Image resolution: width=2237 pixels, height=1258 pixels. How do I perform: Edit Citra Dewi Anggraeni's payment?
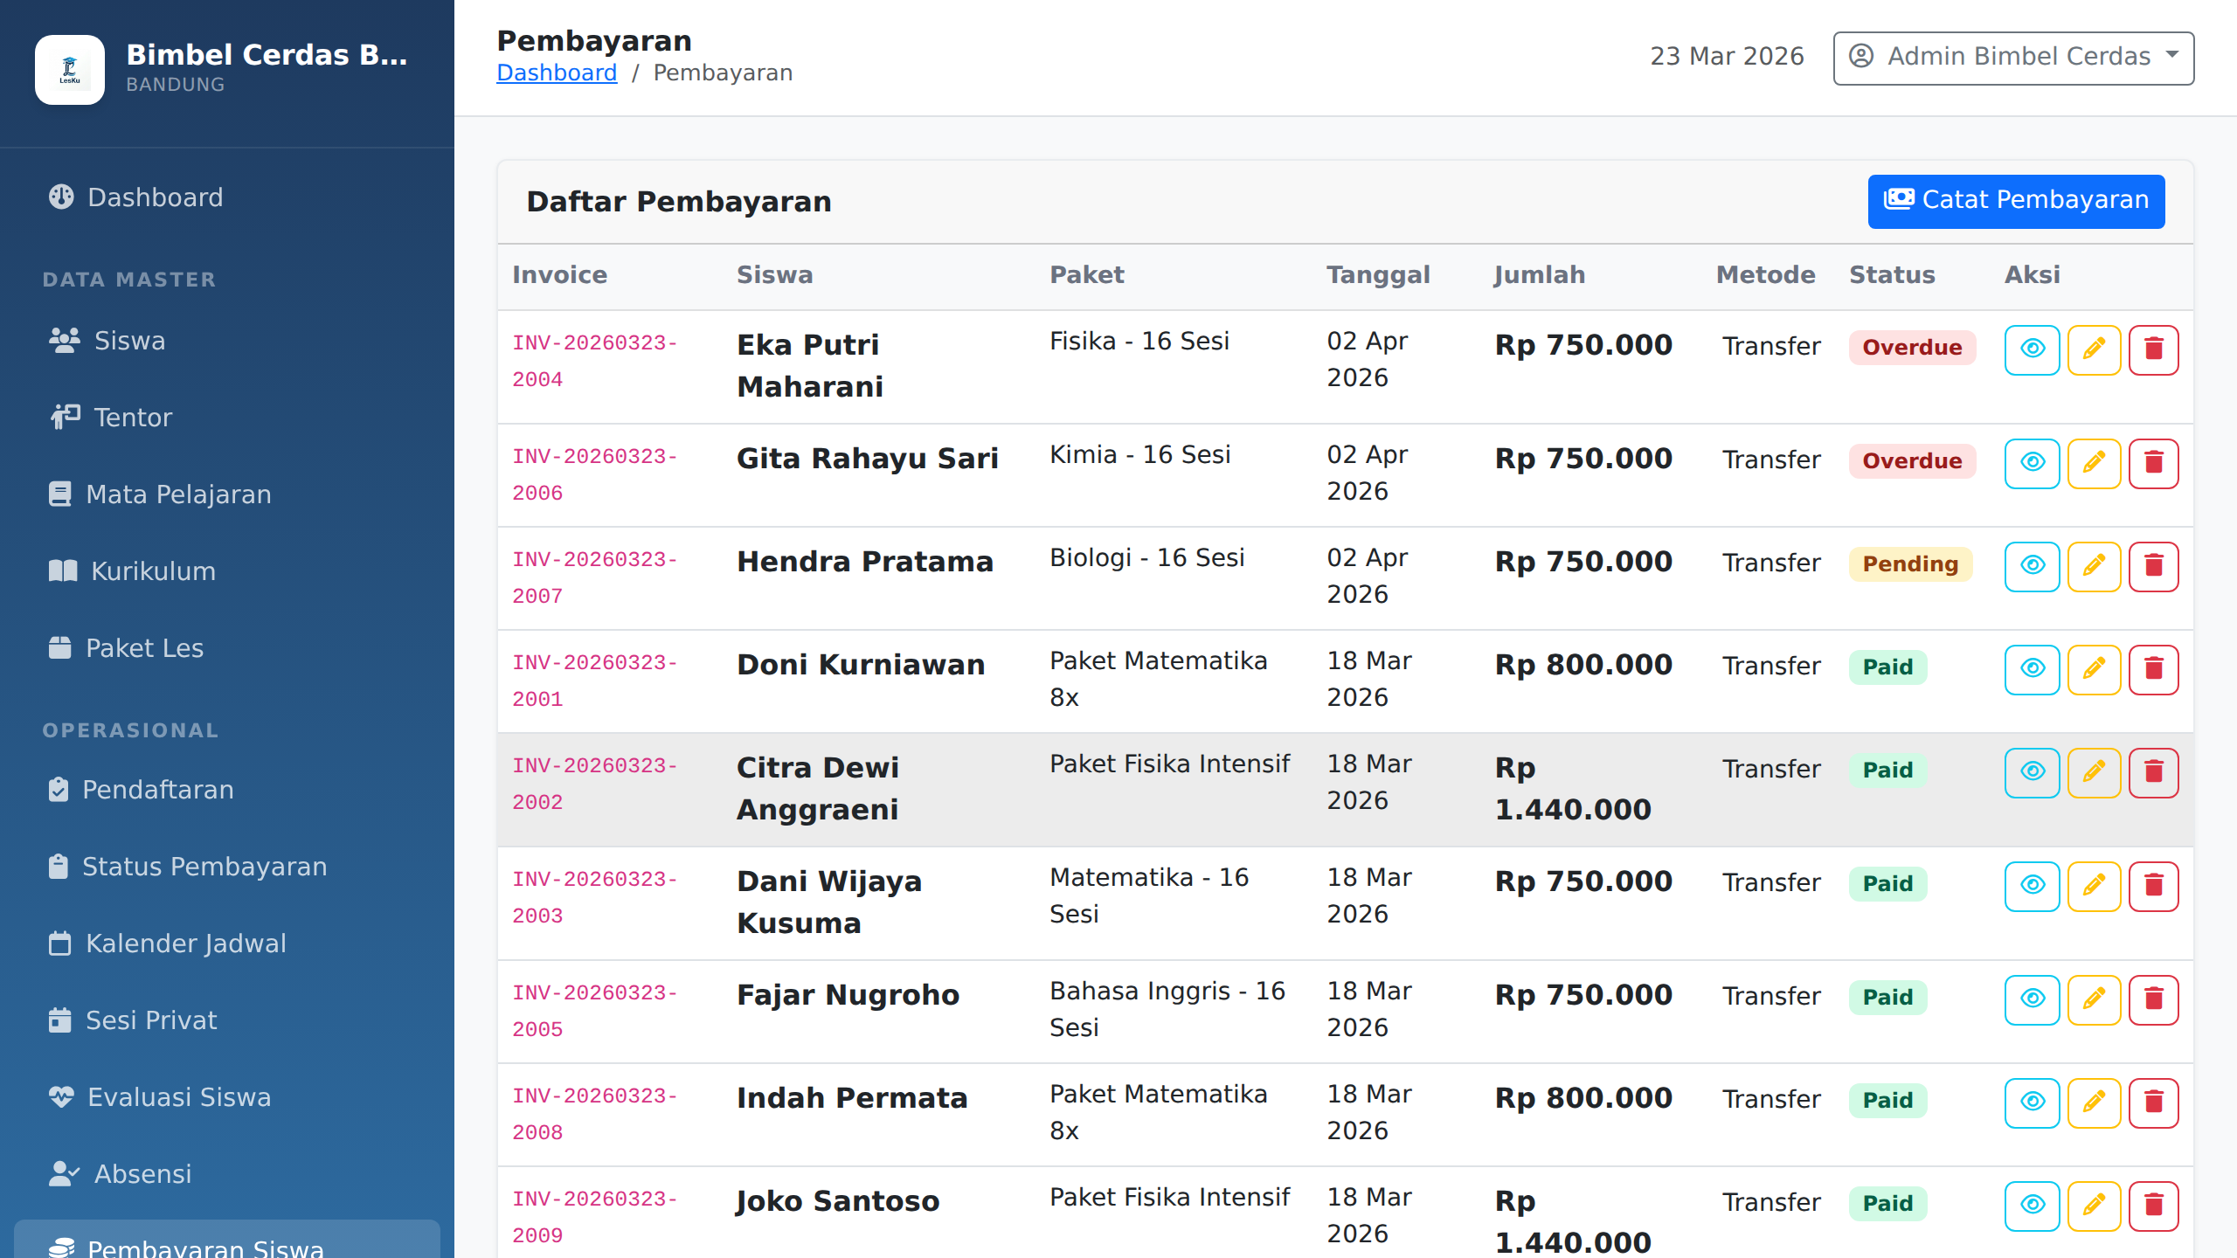(2094, 772)
